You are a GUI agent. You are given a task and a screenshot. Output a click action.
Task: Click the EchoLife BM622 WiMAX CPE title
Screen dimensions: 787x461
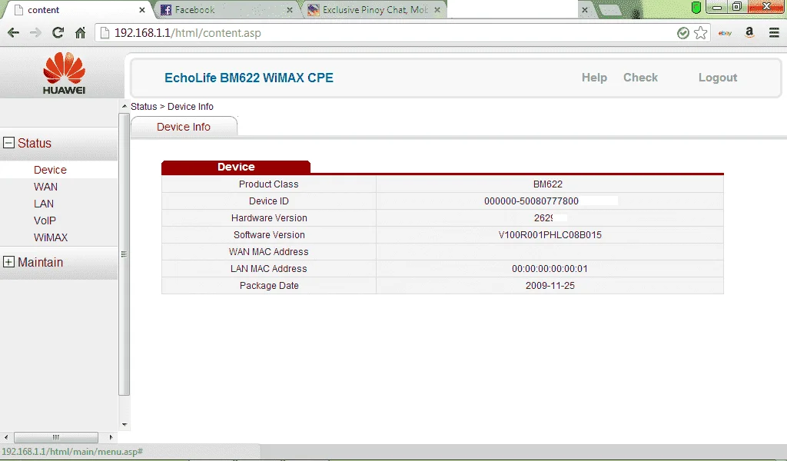point(249,78)
